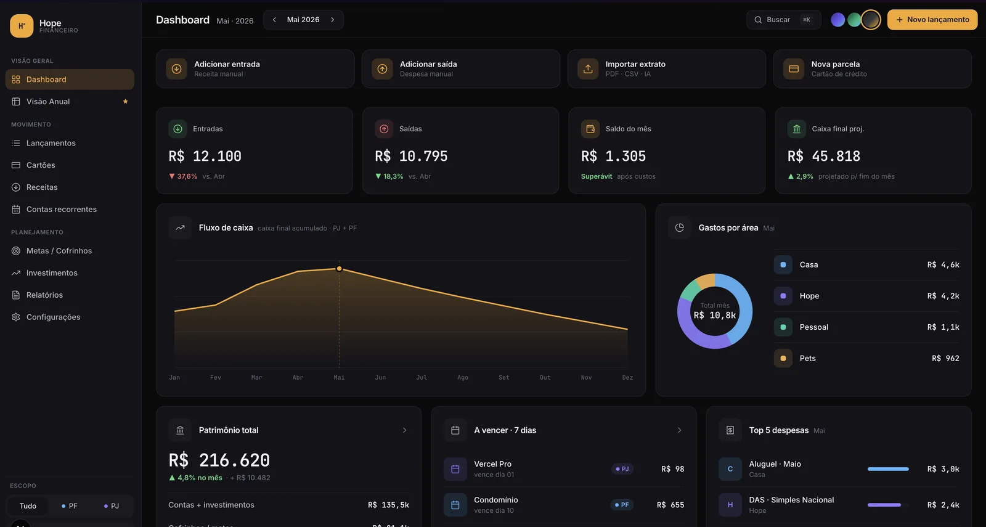Click the Adicionar saída quick action
Screen dimensions: 986x527
(461, 69)
